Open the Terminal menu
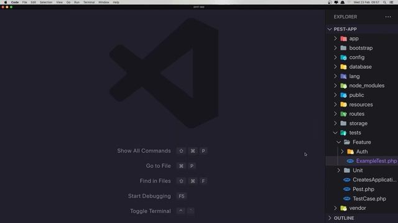This screenshot has height=223, width=398. pos(89,2)
